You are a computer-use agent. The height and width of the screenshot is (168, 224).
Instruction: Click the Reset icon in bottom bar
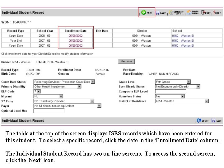199,121
